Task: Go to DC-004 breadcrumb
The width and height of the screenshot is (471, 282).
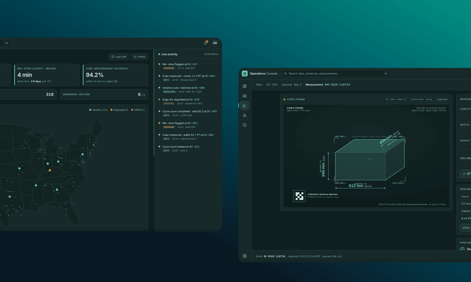Action: coord(272,85)
